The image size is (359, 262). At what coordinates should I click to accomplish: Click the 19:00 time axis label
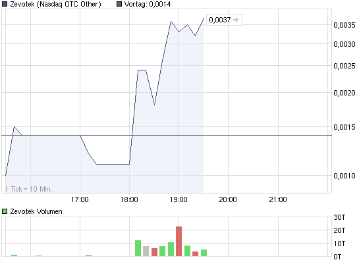click(179, 199)
